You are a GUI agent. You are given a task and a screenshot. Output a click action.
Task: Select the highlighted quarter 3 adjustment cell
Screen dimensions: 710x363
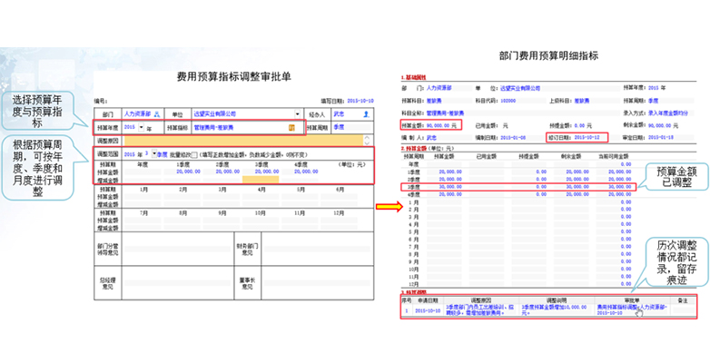(x=261, y=178)
